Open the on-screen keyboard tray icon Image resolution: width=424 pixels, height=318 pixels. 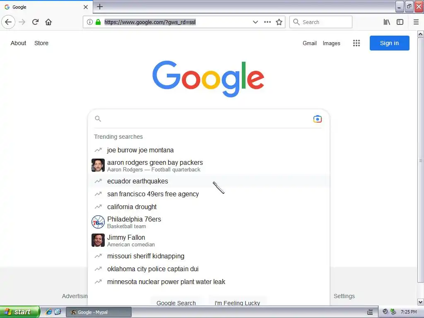[x=370, y=312]
